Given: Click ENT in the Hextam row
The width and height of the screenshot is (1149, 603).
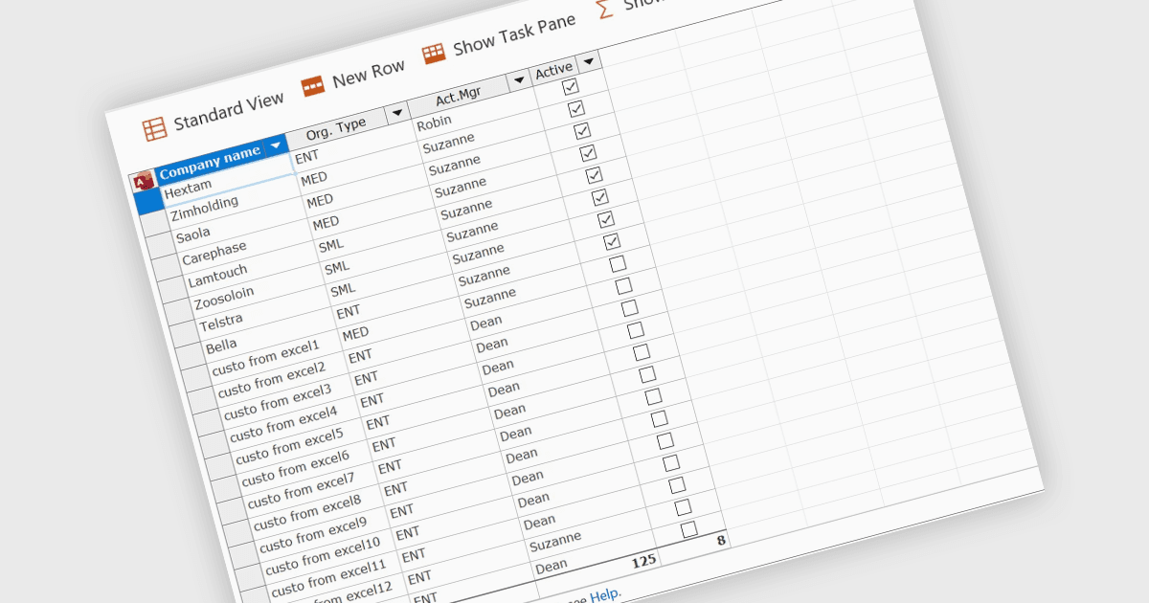Looking at the screenshot, I should (x=307, y=155).
